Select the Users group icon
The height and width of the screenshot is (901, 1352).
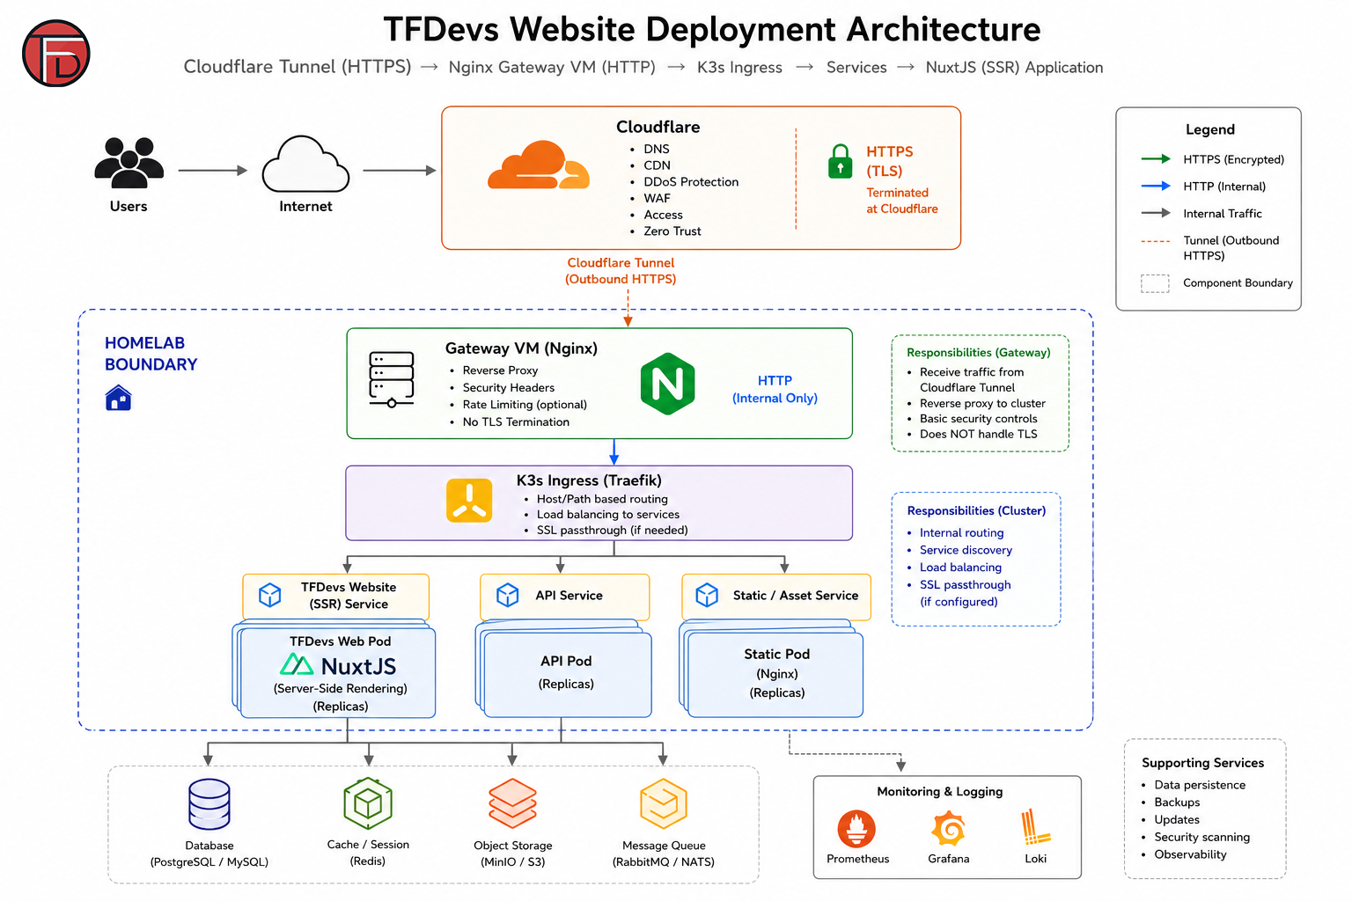click(x=129, y=163)
